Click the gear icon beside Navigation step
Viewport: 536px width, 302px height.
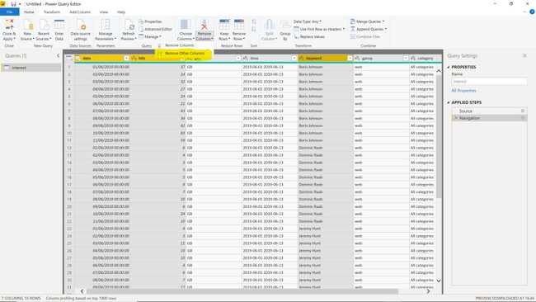pyautogui.click(x=523, y=118)
